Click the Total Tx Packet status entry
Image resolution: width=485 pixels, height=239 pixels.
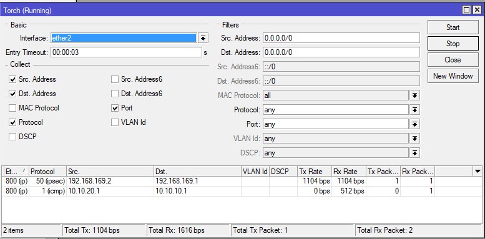293,230
